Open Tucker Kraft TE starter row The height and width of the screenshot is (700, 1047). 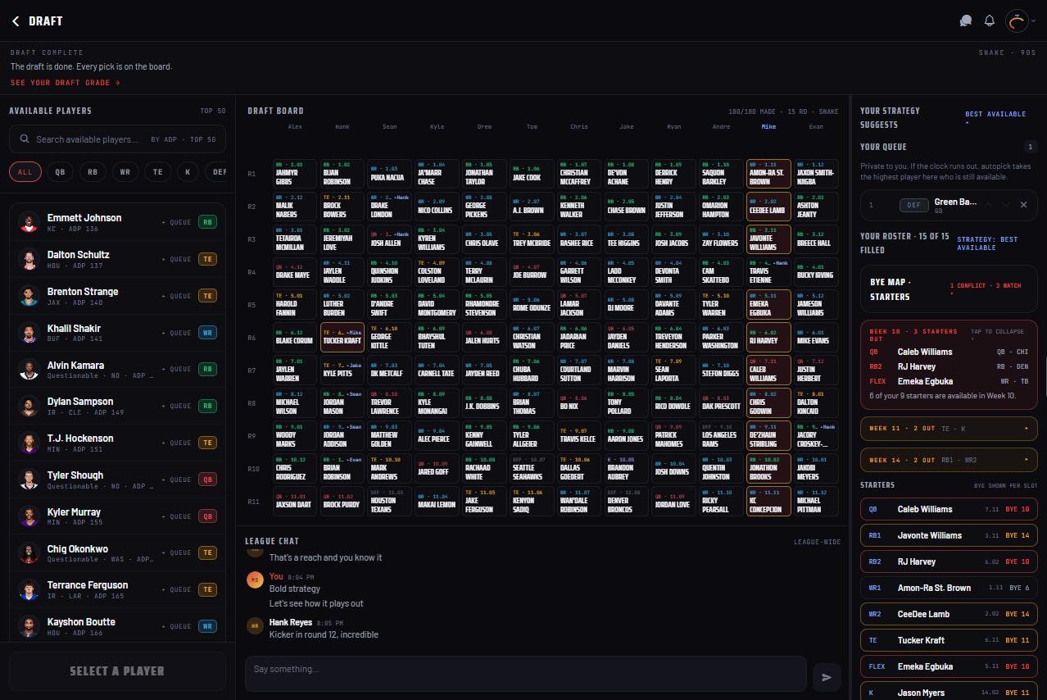click(x=949, y=640)
